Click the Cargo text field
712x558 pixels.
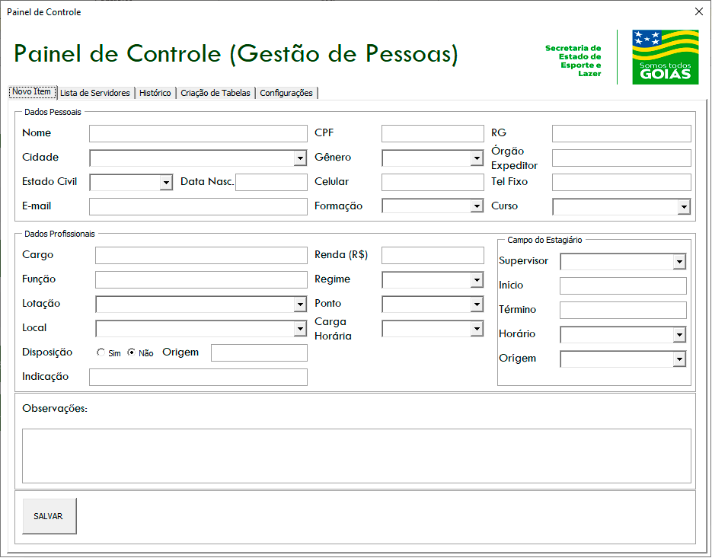click(201, 256)
